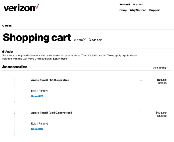This screenshot has width=174, height=142.
Task: Edit the Apple Pencil 1st Generation item
Action: tap(33, 91)
